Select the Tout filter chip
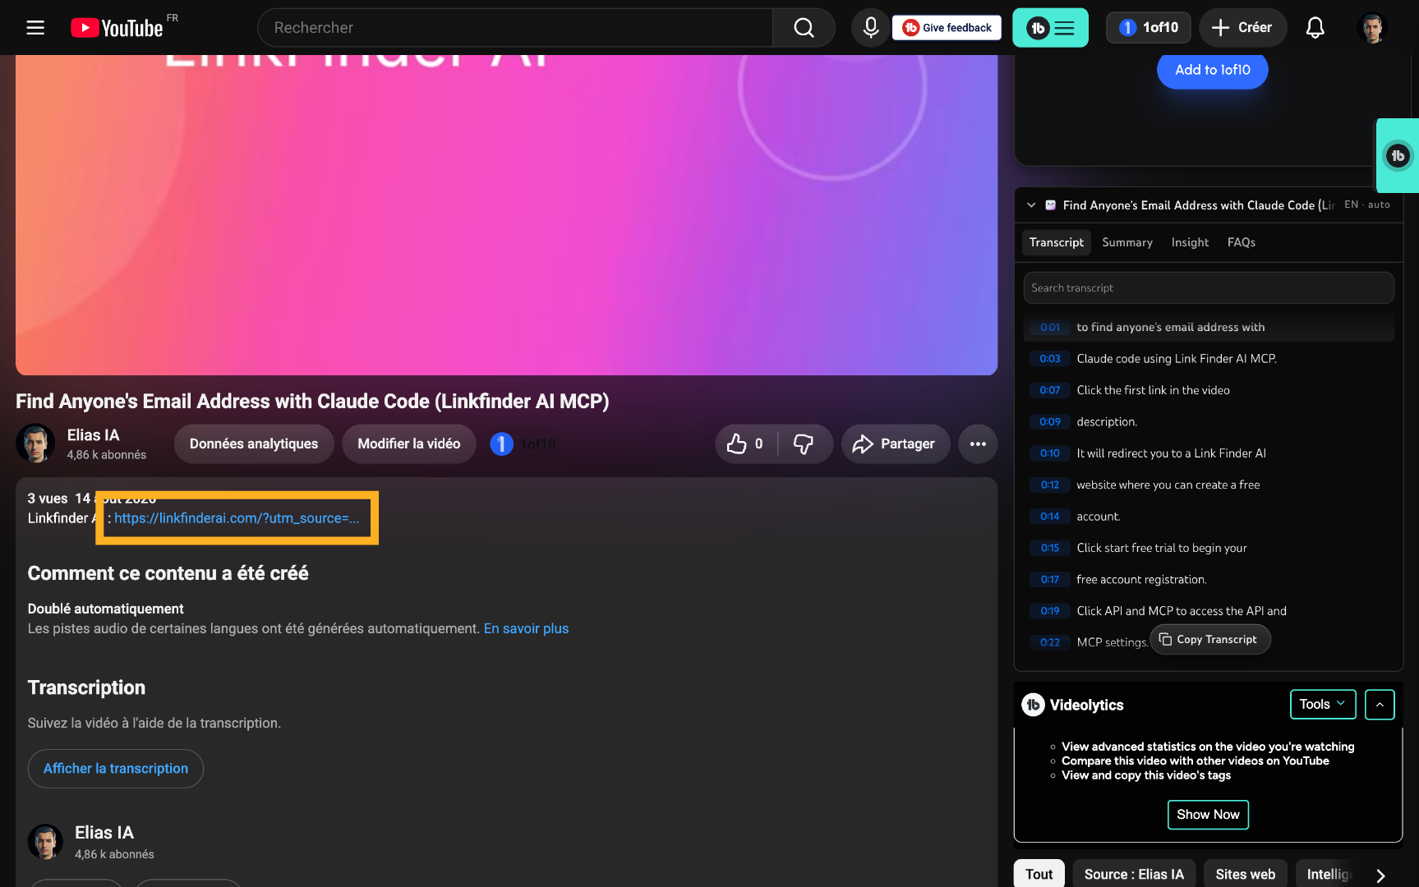Image resolution: width=1419 pixels, height=887 pixels. pos(1039,875)
